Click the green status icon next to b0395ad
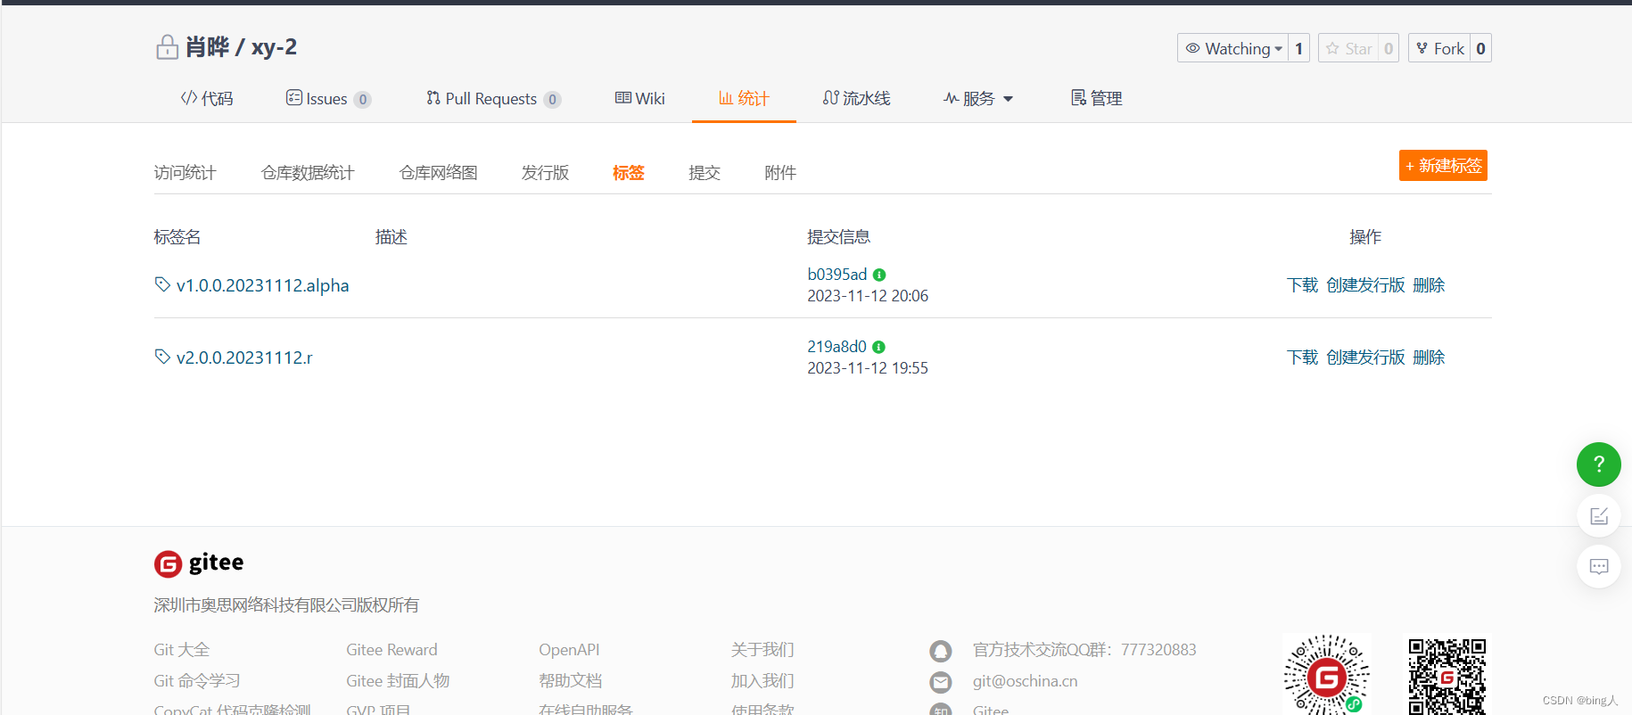 pos(879,275)
